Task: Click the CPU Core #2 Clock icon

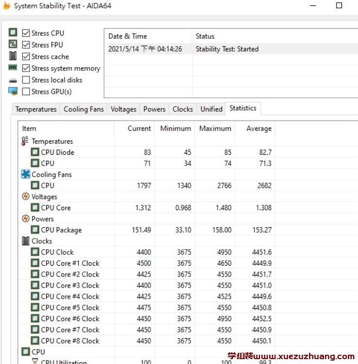Action: tap(35, 274)
